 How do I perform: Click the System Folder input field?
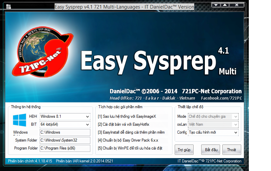point(65,141)
